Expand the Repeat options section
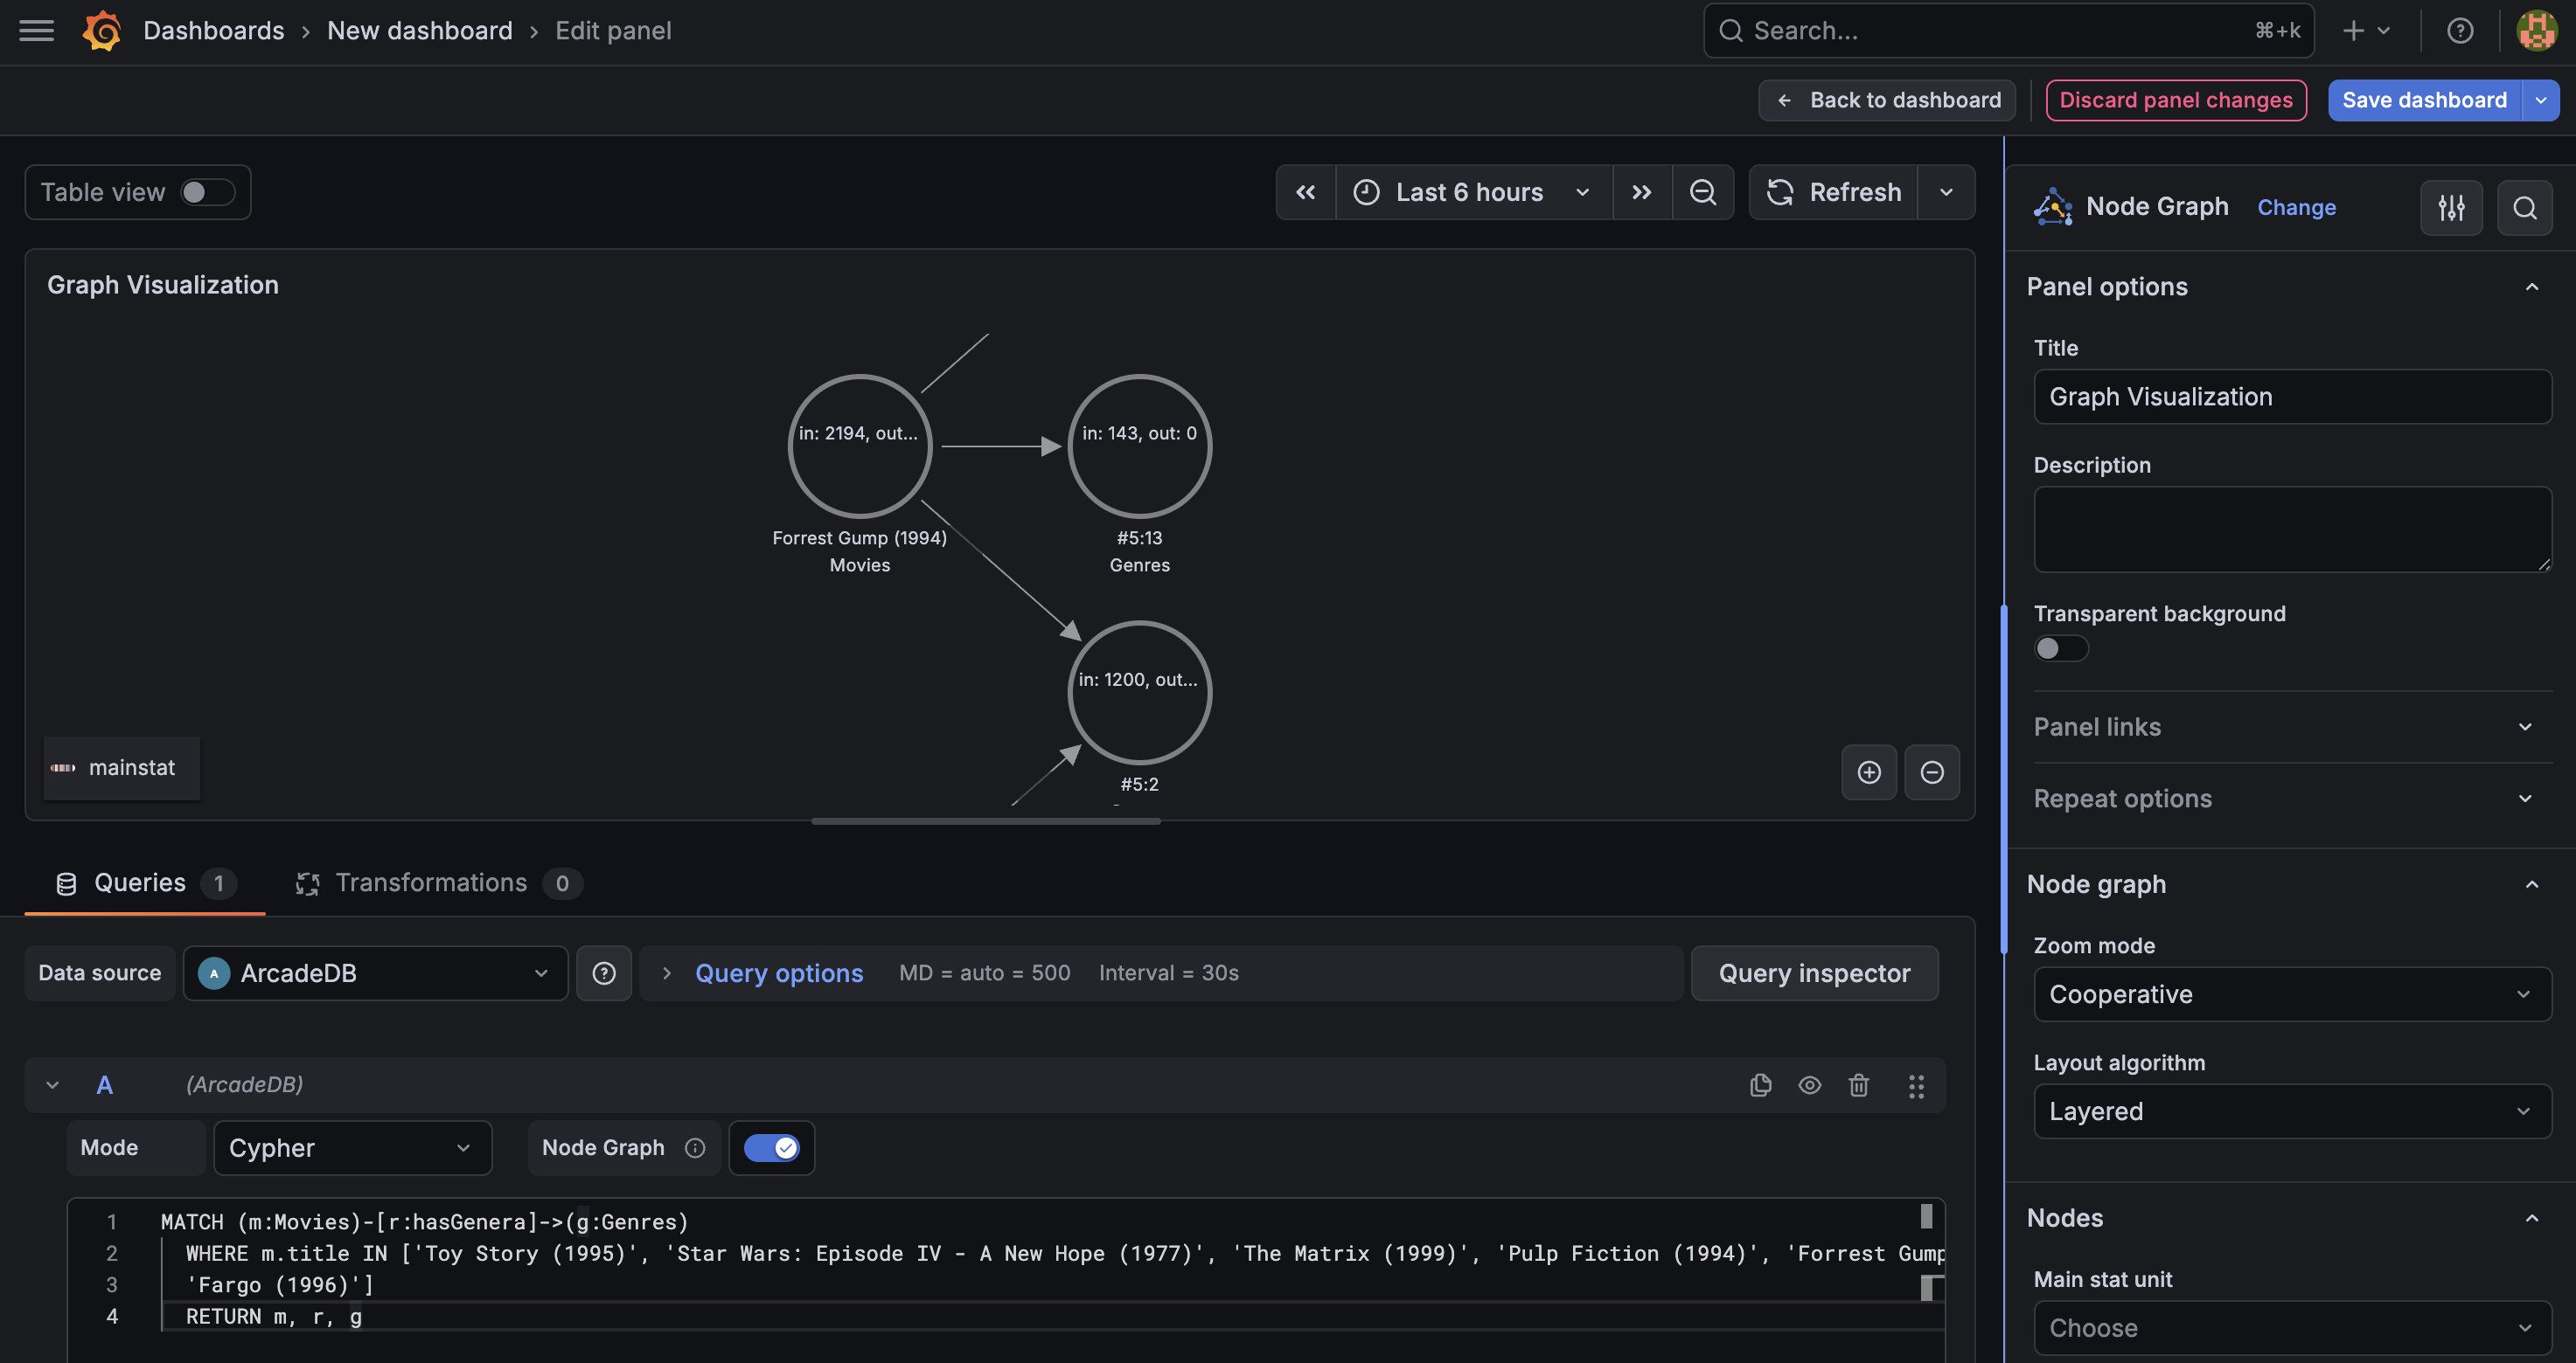This screenshot has height=1363, width=2576. click(2292, 799)
